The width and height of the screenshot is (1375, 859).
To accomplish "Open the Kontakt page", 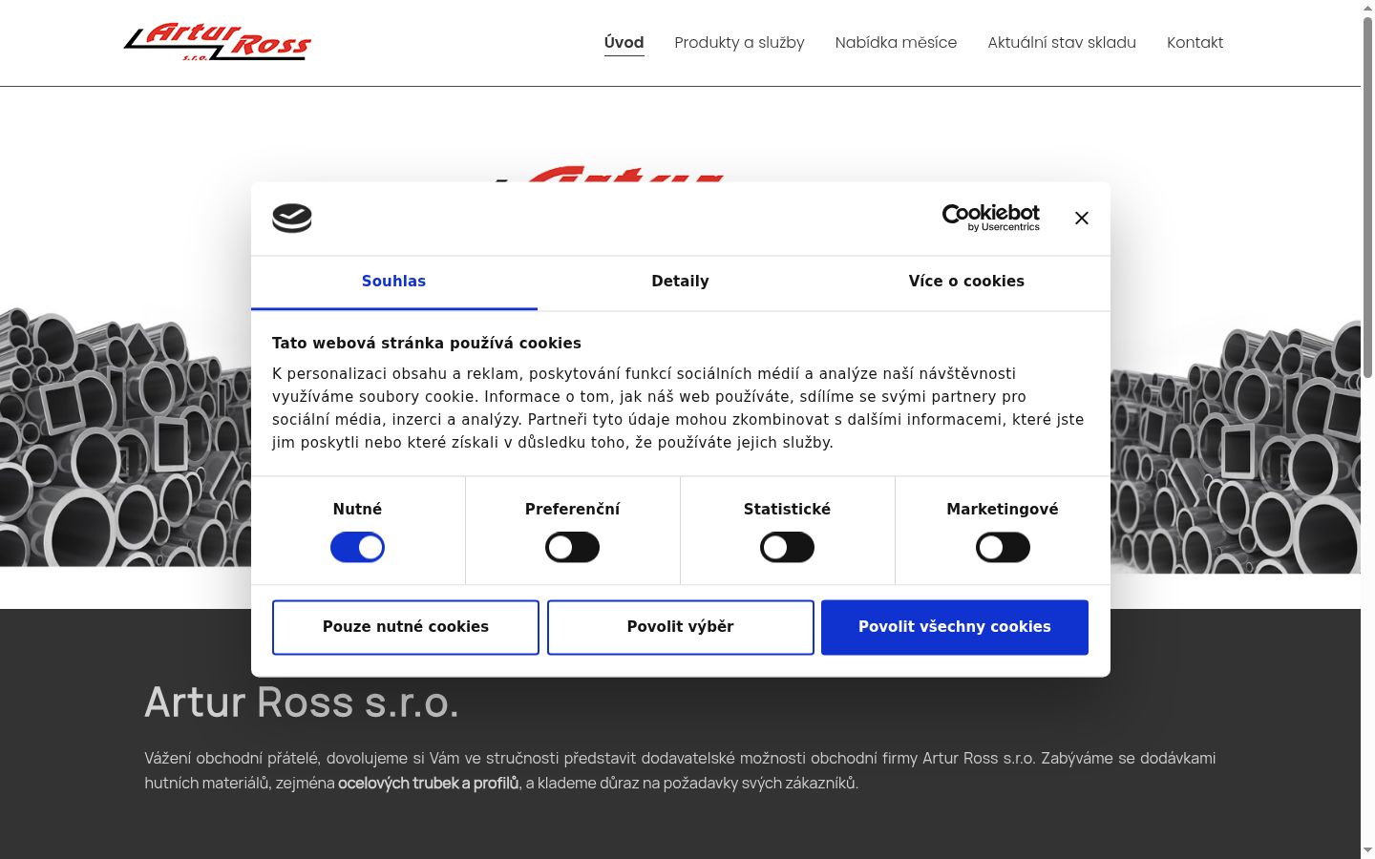I will pos(1195,43).
